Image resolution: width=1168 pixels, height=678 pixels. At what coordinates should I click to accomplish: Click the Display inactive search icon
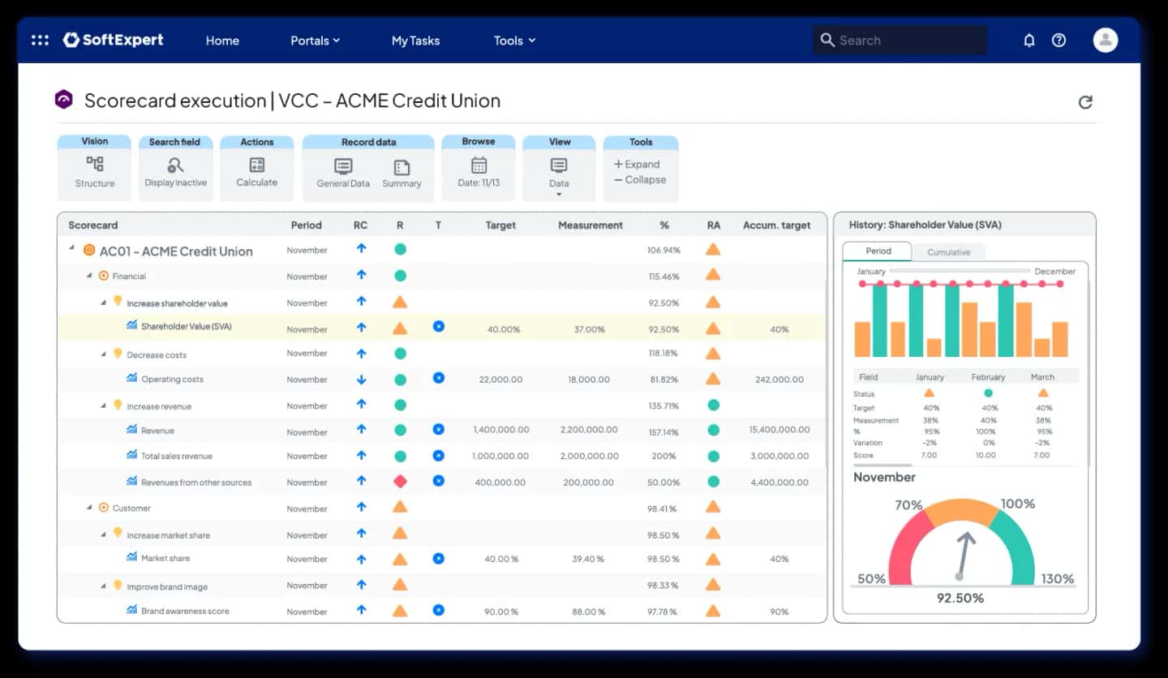(175, 165)
